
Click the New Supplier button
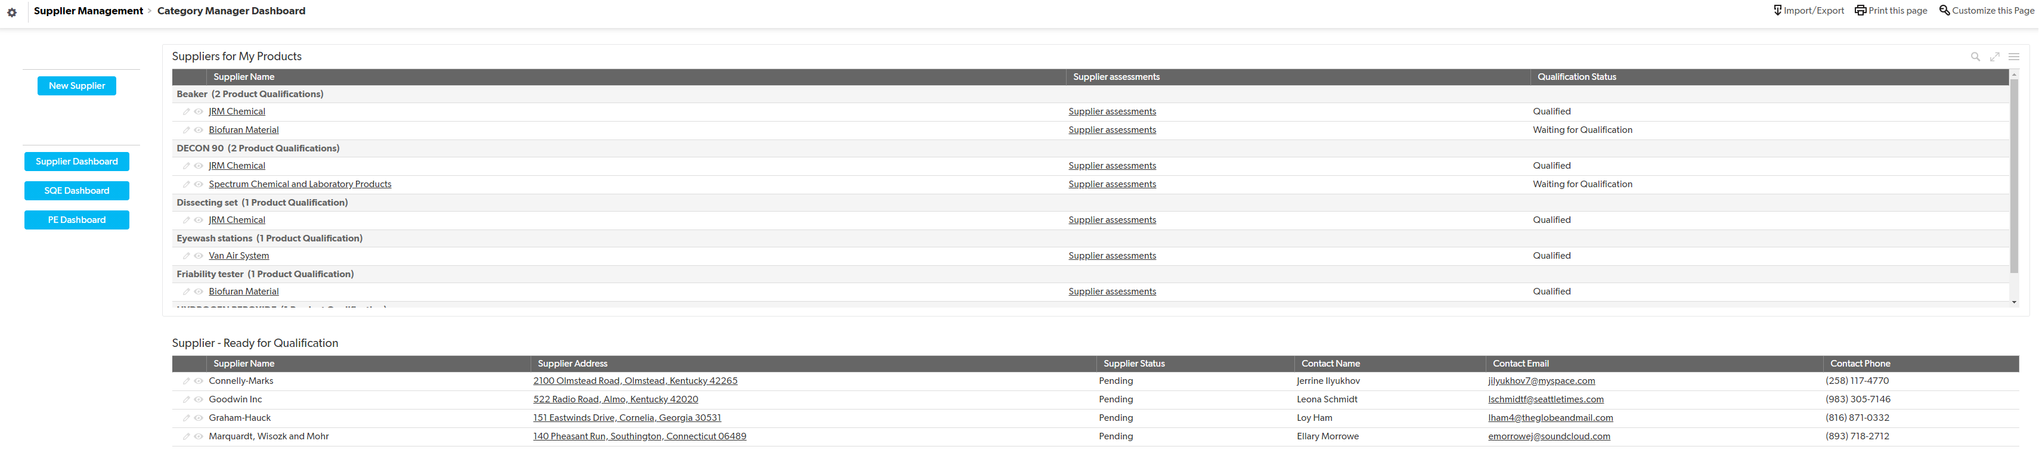[77, 85]
